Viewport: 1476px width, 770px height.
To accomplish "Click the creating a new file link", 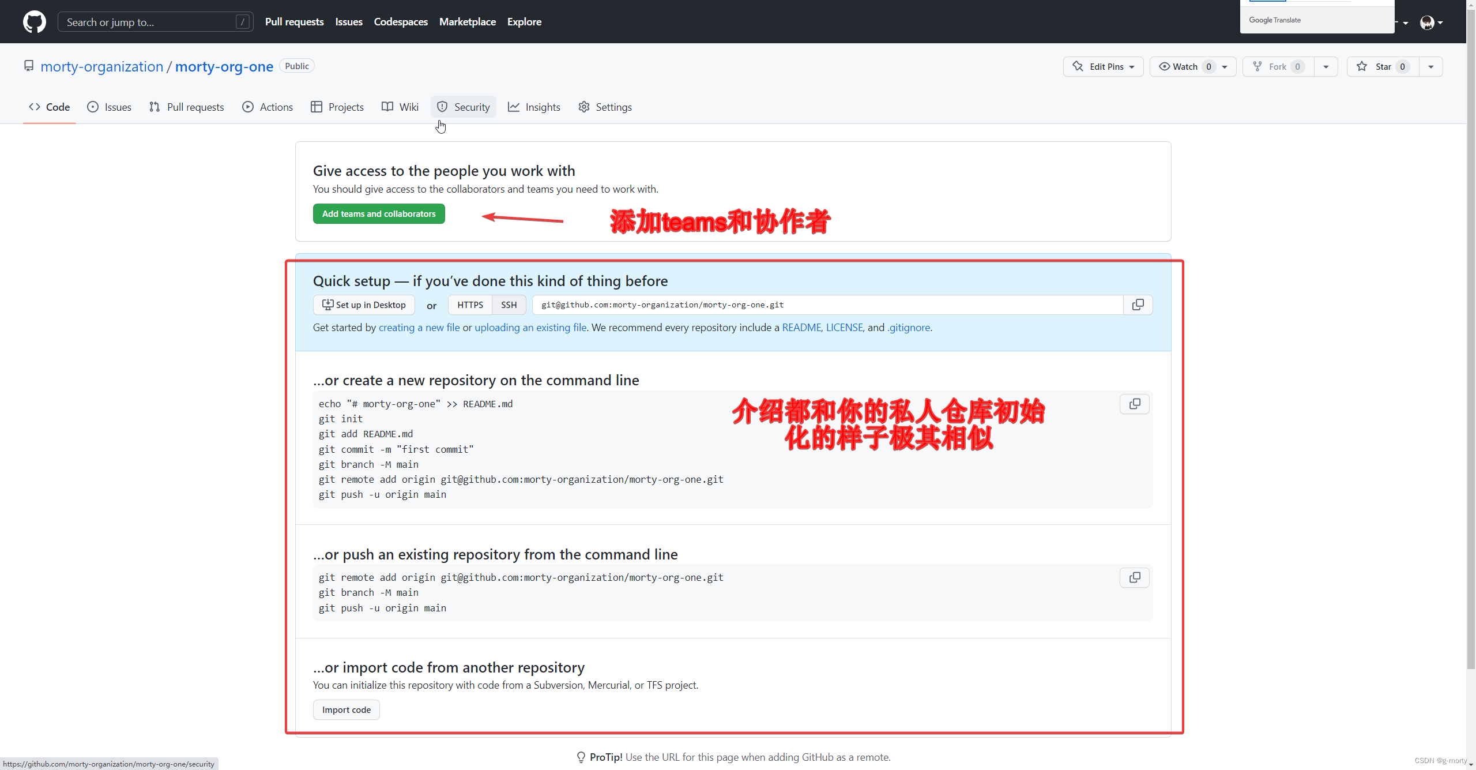I will click(x=419, y=328).
